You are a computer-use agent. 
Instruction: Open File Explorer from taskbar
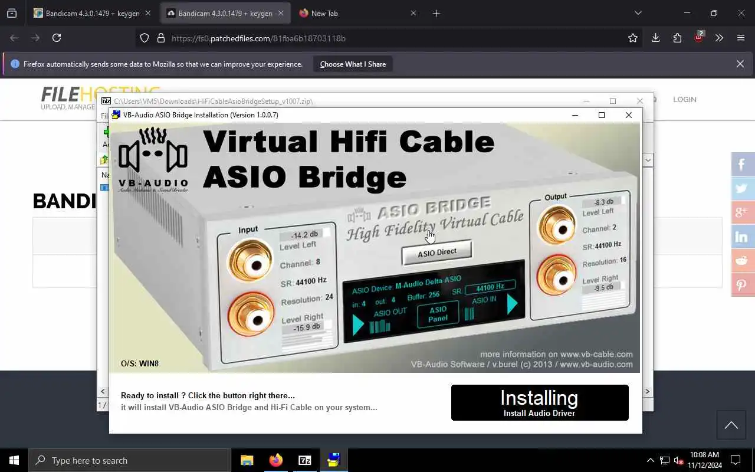click(x=247, y=460)
